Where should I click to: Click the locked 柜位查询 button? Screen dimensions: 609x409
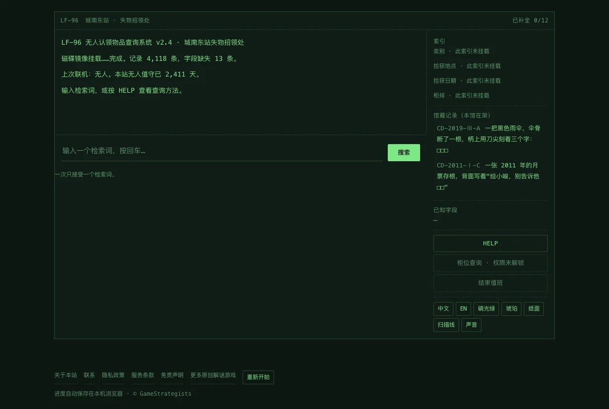point(490,263)
